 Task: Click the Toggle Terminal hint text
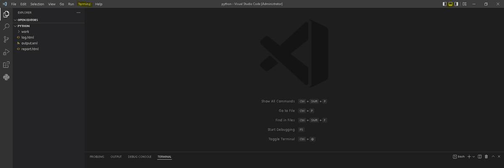click(x=281, y=139)
